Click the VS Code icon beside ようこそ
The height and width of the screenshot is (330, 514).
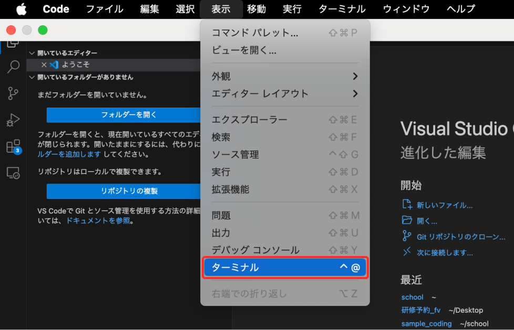[x=54, y=65]
